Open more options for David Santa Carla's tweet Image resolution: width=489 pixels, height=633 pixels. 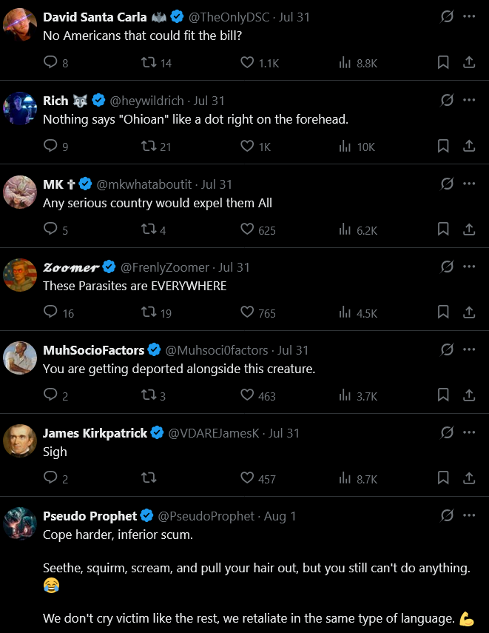pos(469,17)
